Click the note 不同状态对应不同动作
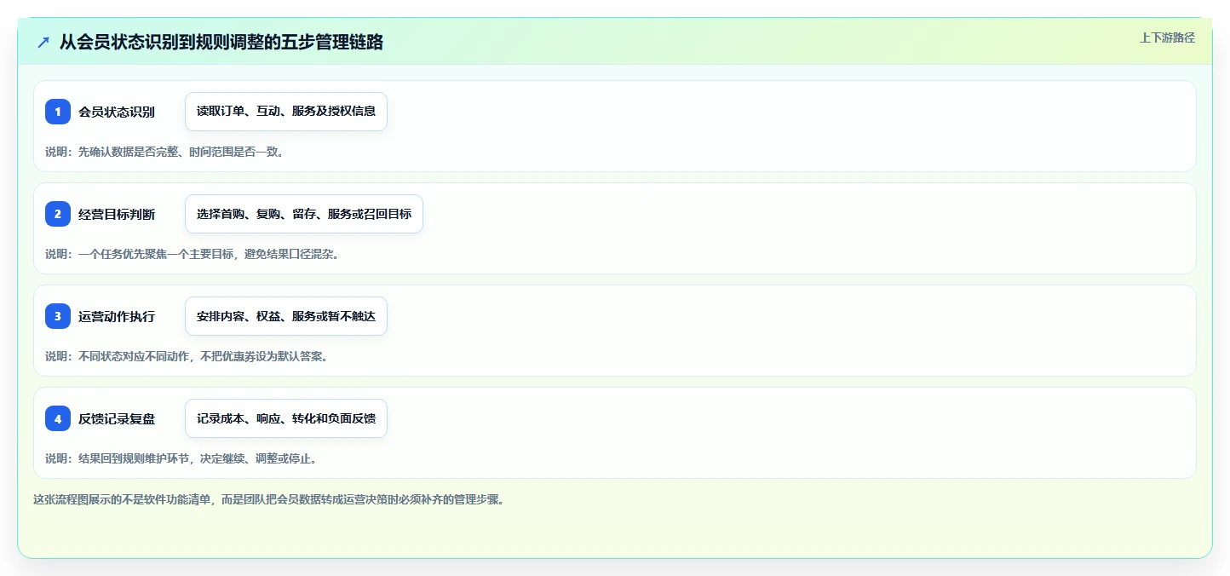Image resolution: width=1230 pixels, height=576 pixels. [x=187, y=356]
